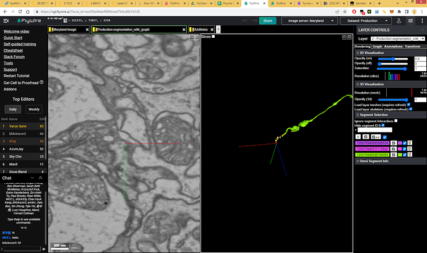
Task: Switch to the Graph tab
Action: [377, 46]
